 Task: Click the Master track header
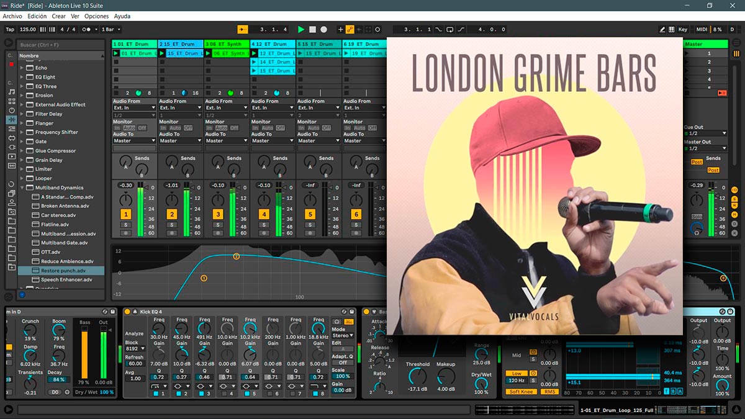coord(706,44)
